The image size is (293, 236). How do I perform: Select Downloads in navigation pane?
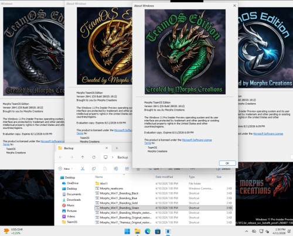(x=71, y=200)
